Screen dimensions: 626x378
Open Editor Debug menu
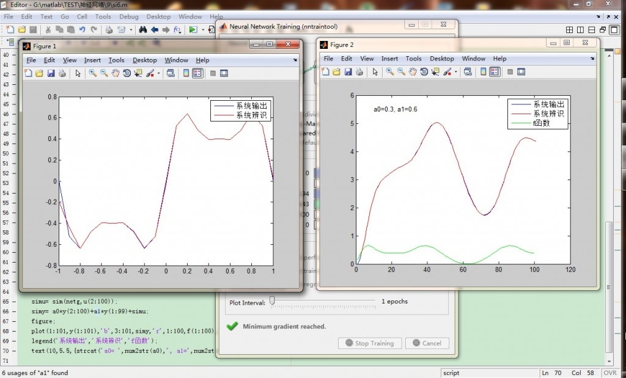click(x=128, y=16)
